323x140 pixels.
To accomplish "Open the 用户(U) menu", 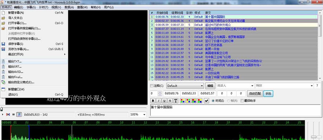I will [109, 7].
